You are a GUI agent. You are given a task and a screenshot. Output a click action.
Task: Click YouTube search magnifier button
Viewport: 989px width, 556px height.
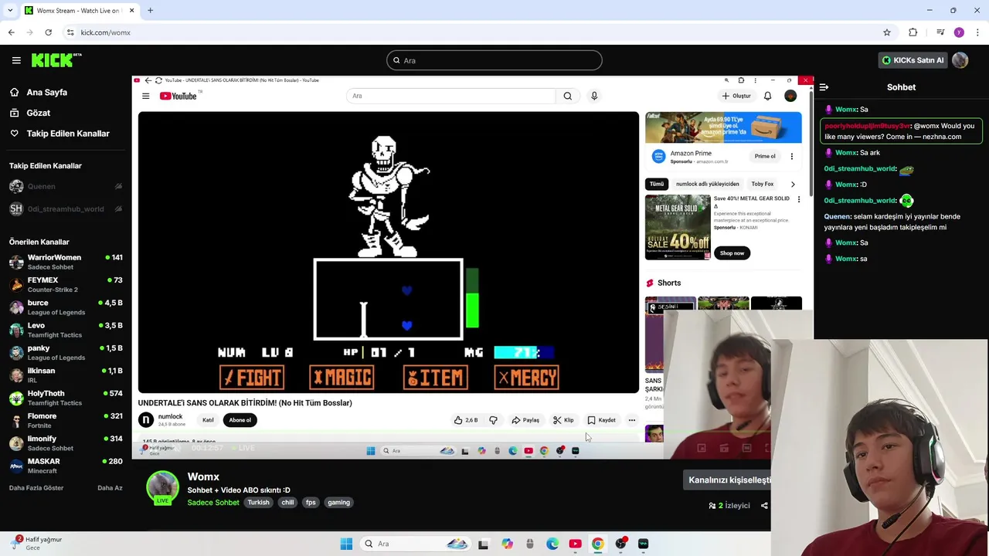pyautogui.click(x=568, y=96)
